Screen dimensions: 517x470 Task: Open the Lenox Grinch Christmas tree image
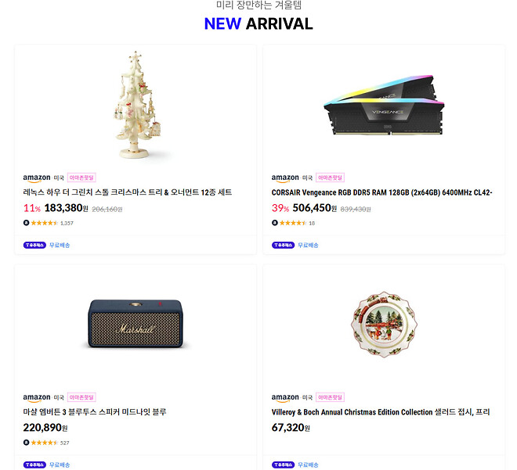(x=137, y=105)
